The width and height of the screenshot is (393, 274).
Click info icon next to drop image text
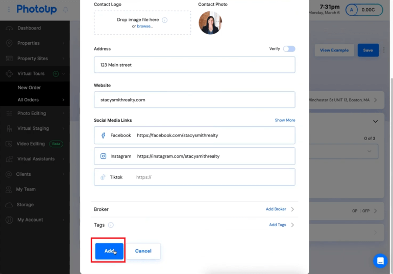pos(165,20)
